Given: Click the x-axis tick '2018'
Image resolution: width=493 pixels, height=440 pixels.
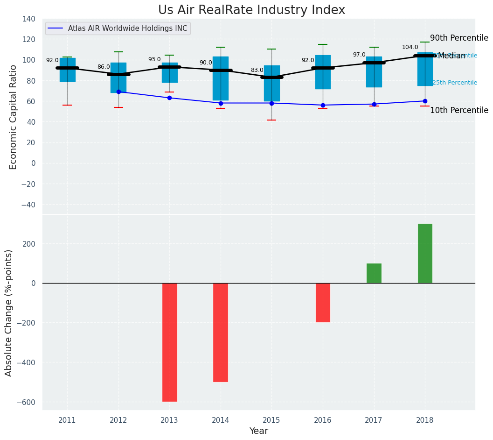Looking at the screenshot, I should pos(425,420).
